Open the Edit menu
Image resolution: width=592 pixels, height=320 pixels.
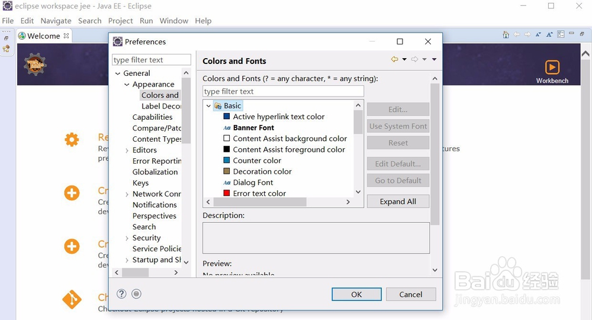pyautogui.click(x=27, y=21)
